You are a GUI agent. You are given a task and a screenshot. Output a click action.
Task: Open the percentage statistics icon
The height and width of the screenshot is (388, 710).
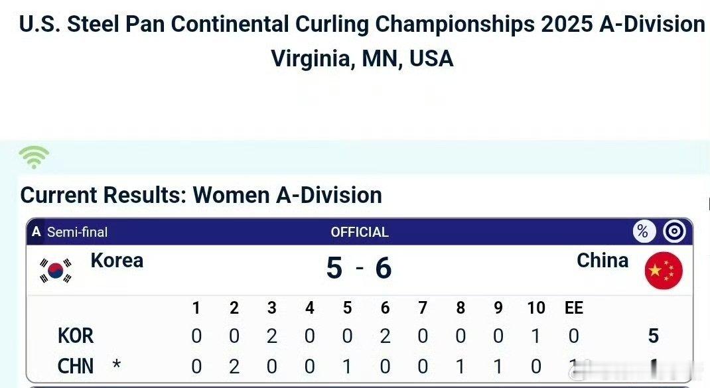pyautogui.click(x=642, y=231)
